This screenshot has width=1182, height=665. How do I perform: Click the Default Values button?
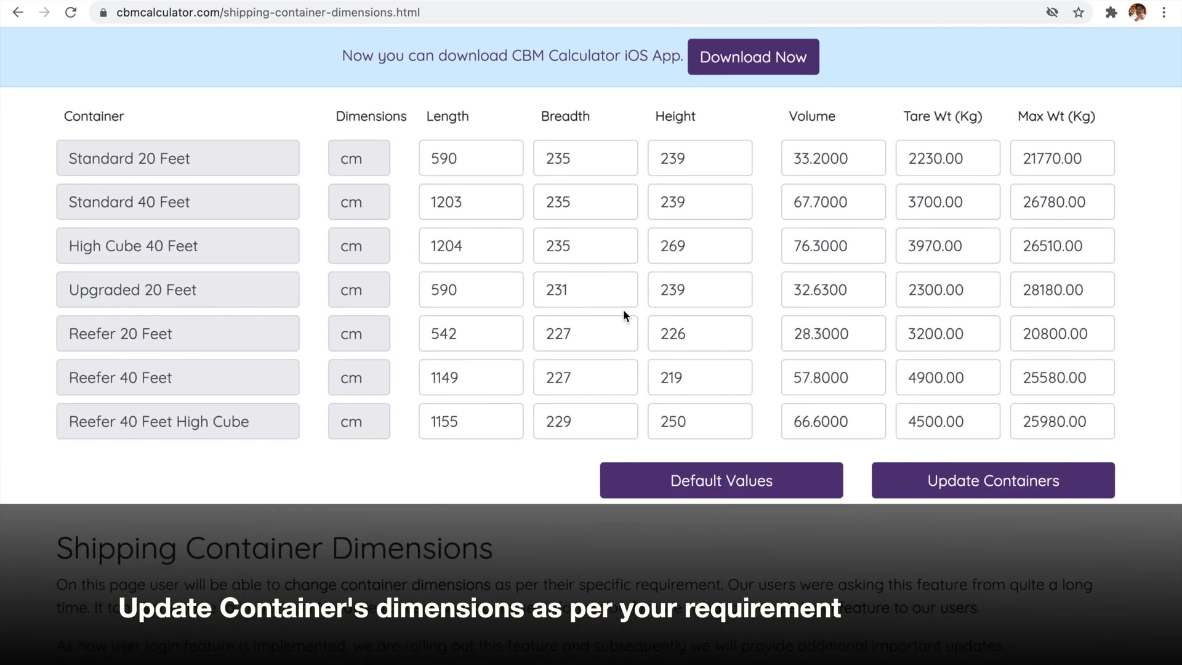pos(720,480)
